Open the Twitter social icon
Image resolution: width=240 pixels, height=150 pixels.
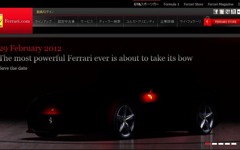pyautogui.click(x=222, y=12)
